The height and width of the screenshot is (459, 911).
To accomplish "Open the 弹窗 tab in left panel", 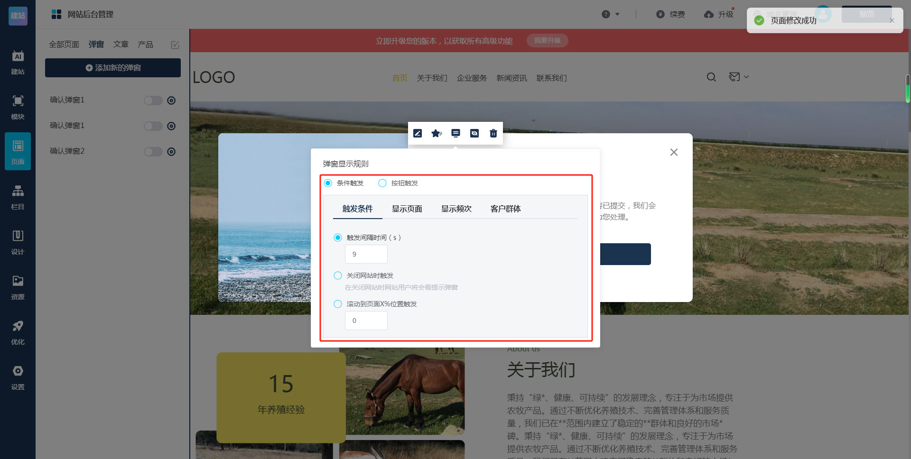I will coord(96,44).
